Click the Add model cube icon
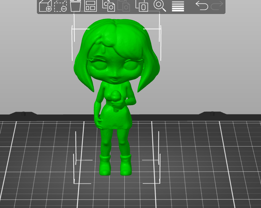The image size is (261, 208). (45, 6)
